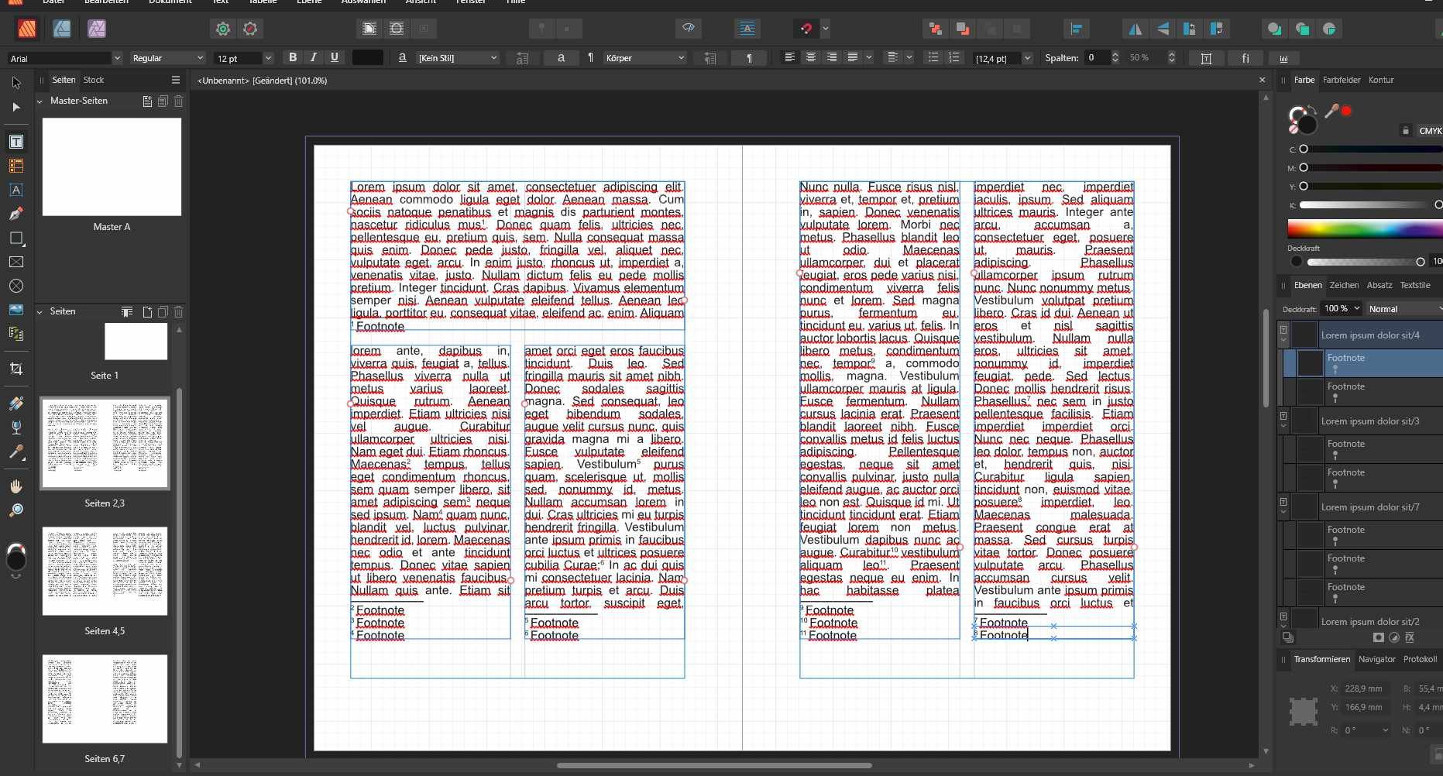Apply the Add boolean operation
The height and width of the screenshot is (776, 1443).
pyautogui.click(x=1275, y=29)
